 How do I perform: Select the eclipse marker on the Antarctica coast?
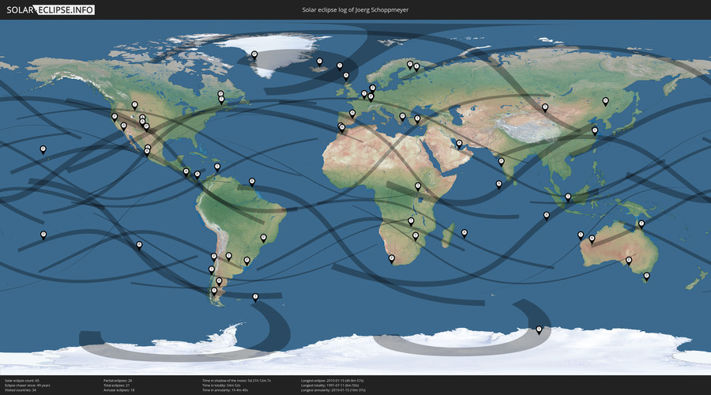(x=539, y=329)
